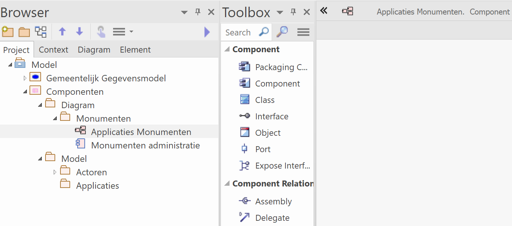Click the New Diagram icon in Browser toolbar

(x=41, y=32)
